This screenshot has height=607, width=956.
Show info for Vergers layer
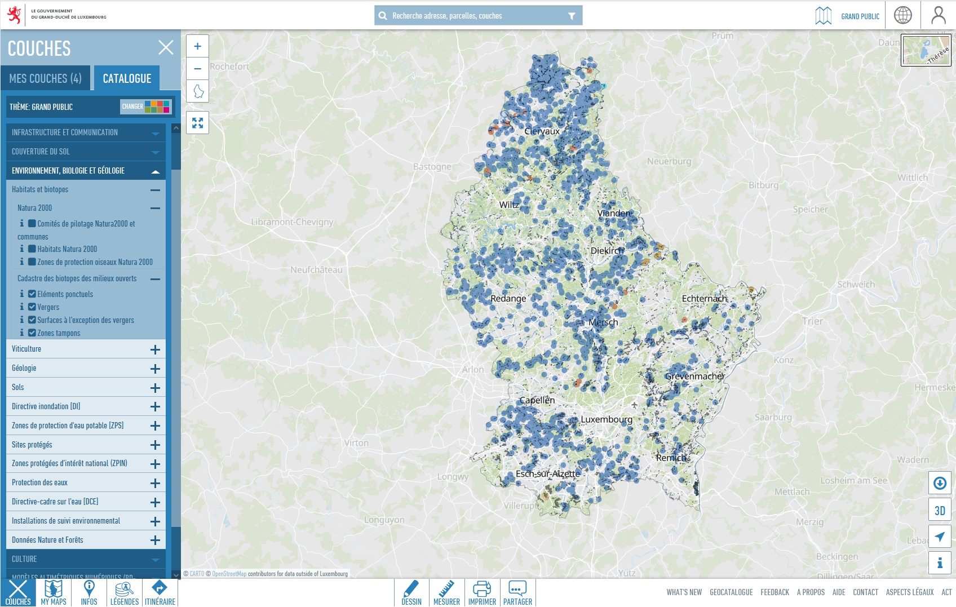[x=21, y=307]
